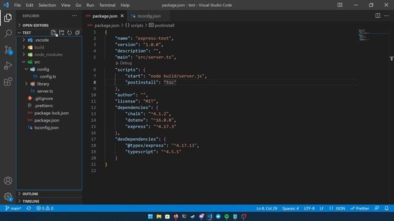
Task: Click Ln 8, Col 29 in status bar
Action: (267, 208)
